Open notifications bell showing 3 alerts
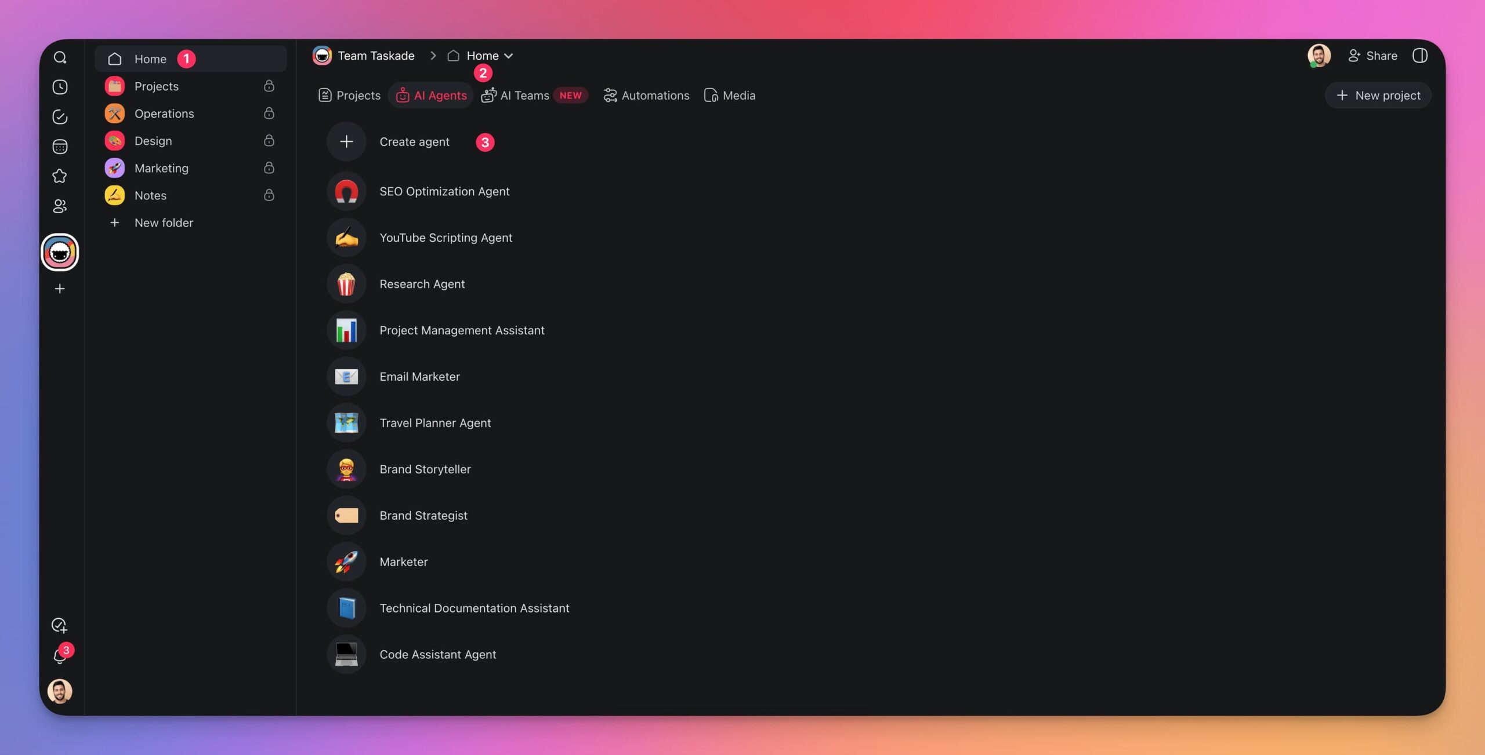The width and height of the screenshot is (1485, 755). coord(60,655)
